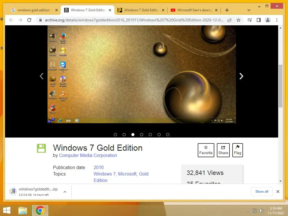Image resolution: width=288 pixels, height=216 pixels.
Task: Open the volume tray icon
Action: click(x=261, y=211)
